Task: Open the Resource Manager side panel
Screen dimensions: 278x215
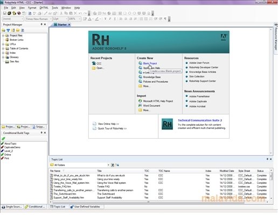Action: (x=276, y=39)
